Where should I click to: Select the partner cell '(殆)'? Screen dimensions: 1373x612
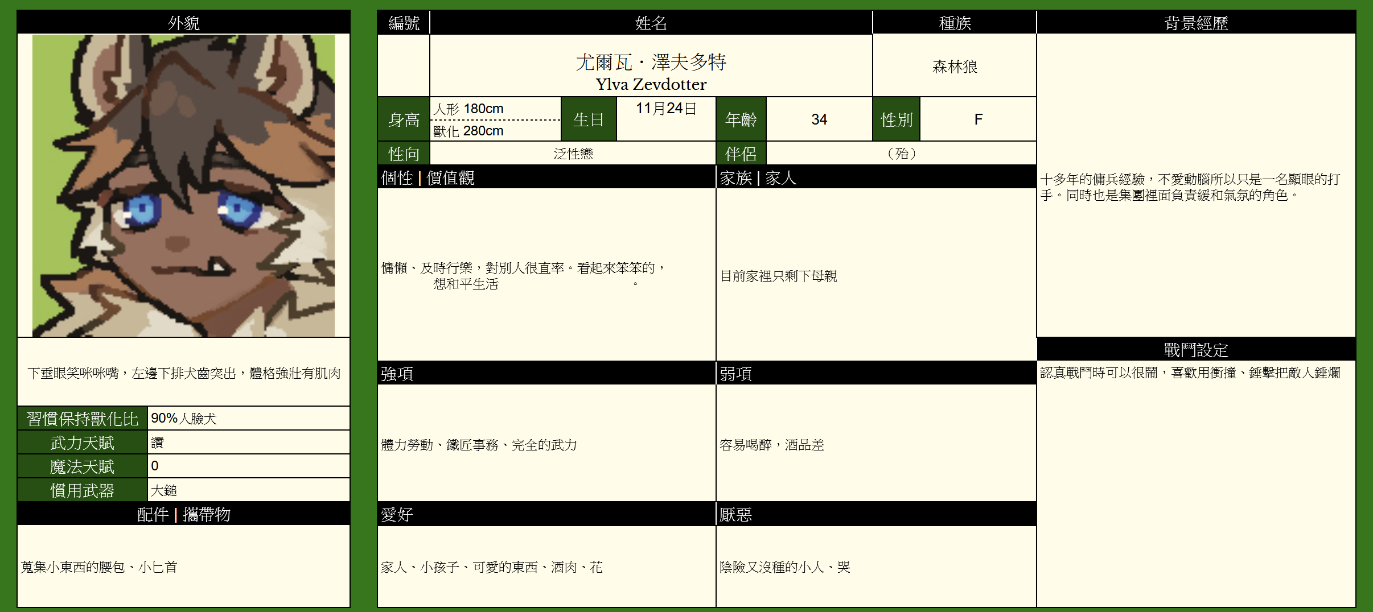pyautogui.click(x=901, y=154)
